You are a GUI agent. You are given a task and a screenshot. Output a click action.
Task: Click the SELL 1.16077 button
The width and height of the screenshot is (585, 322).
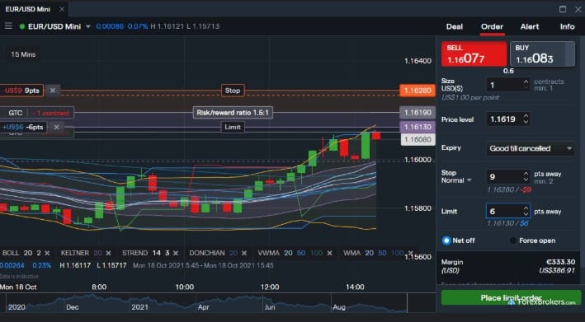[474, 54]
